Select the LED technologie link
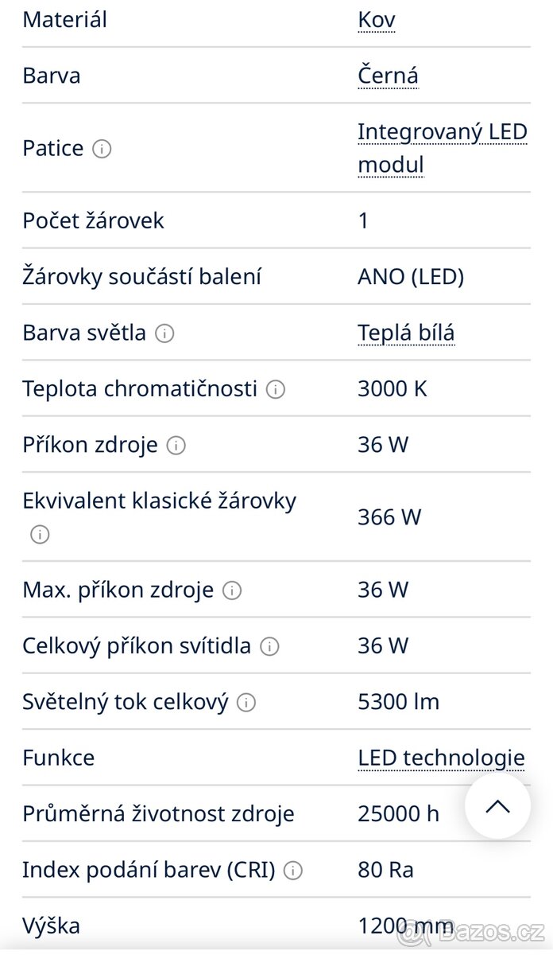The width and height of the screenshot is (553, 955). [441, 758]
